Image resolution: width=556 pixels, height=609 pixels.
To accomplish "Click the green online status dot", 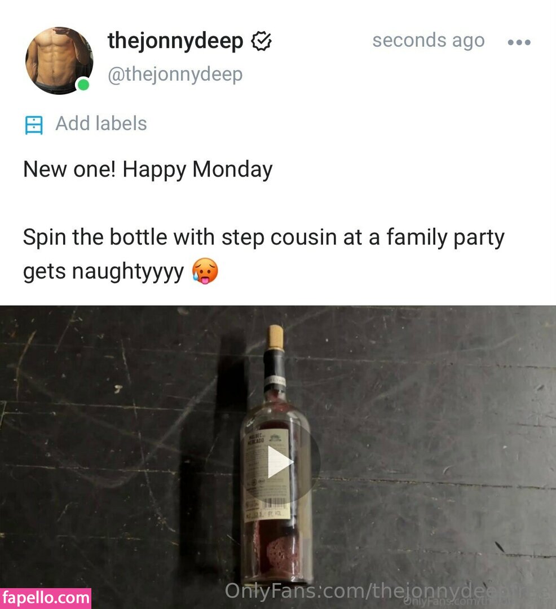I will [83, 84].
